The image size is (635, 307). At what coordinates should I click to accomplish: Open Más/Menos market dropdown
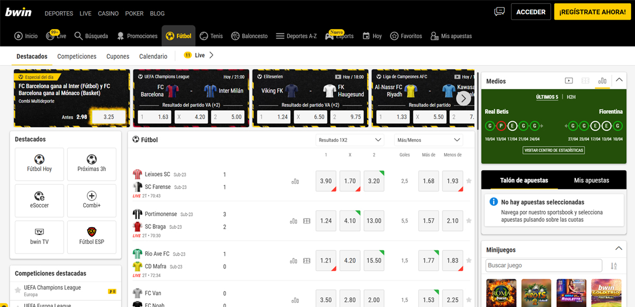click(429, 140)
